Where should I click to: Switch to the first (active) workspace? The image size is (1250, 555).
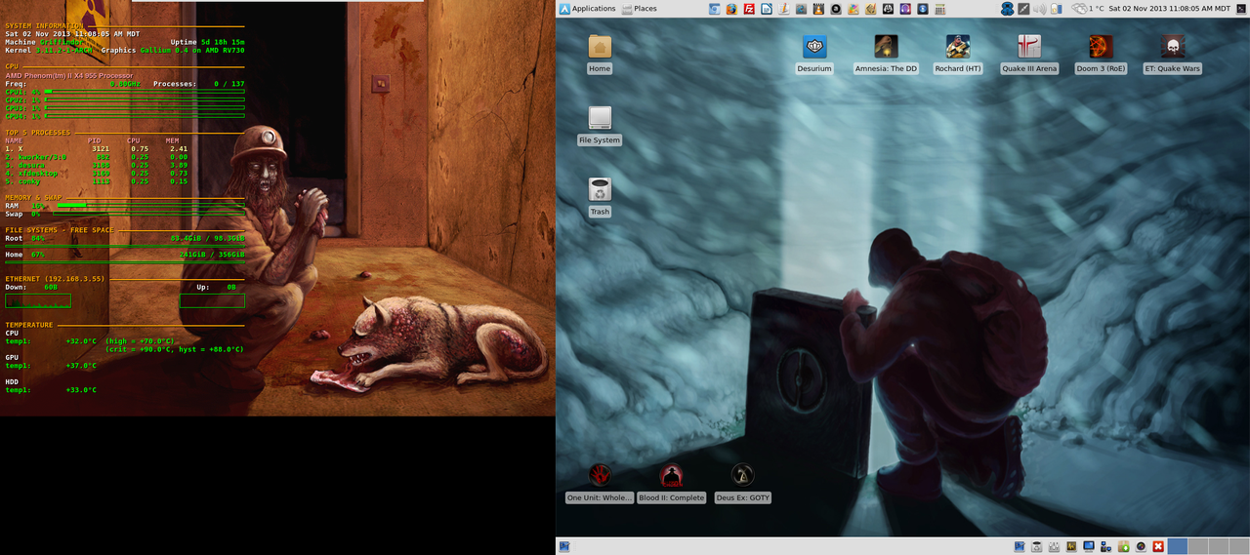(1178, 546)
